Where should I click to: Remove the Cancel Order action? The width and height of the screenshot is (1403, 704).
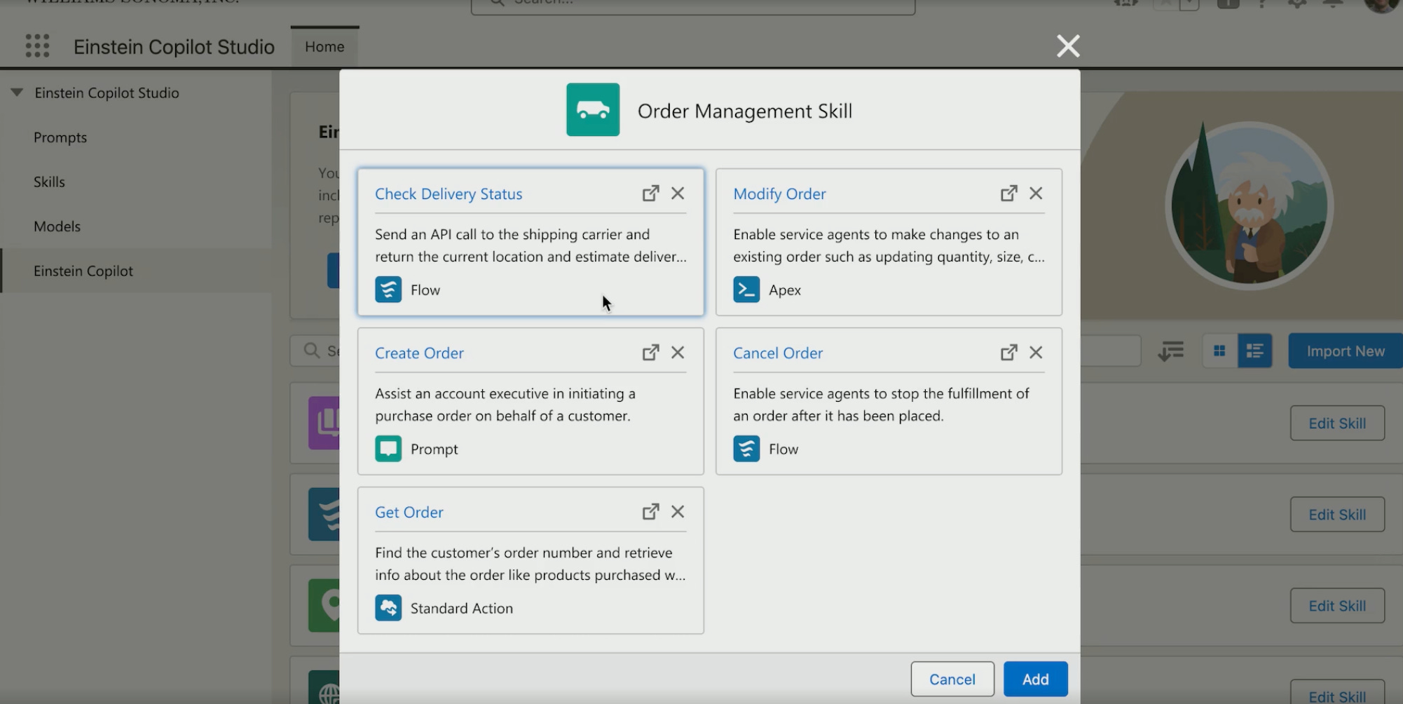click(x=1036, y=353)
